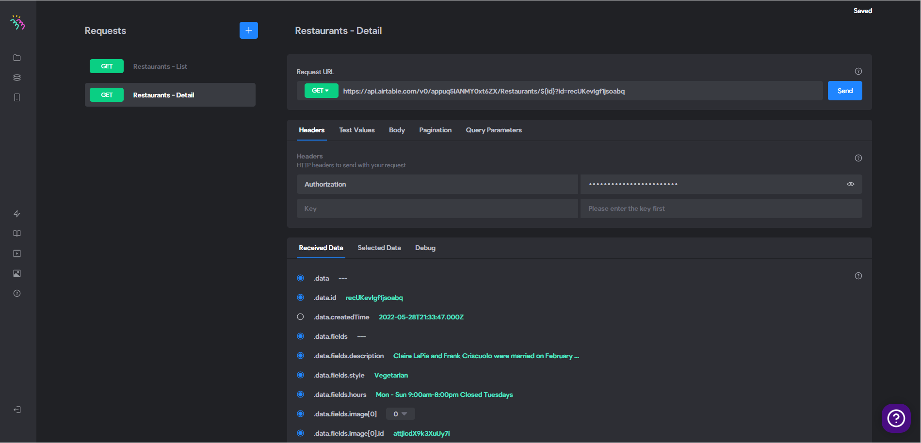Viewport: 921px width, 443px height.
Task: Toggle the .data.fields.hours radio button
Action: point(301,395)
